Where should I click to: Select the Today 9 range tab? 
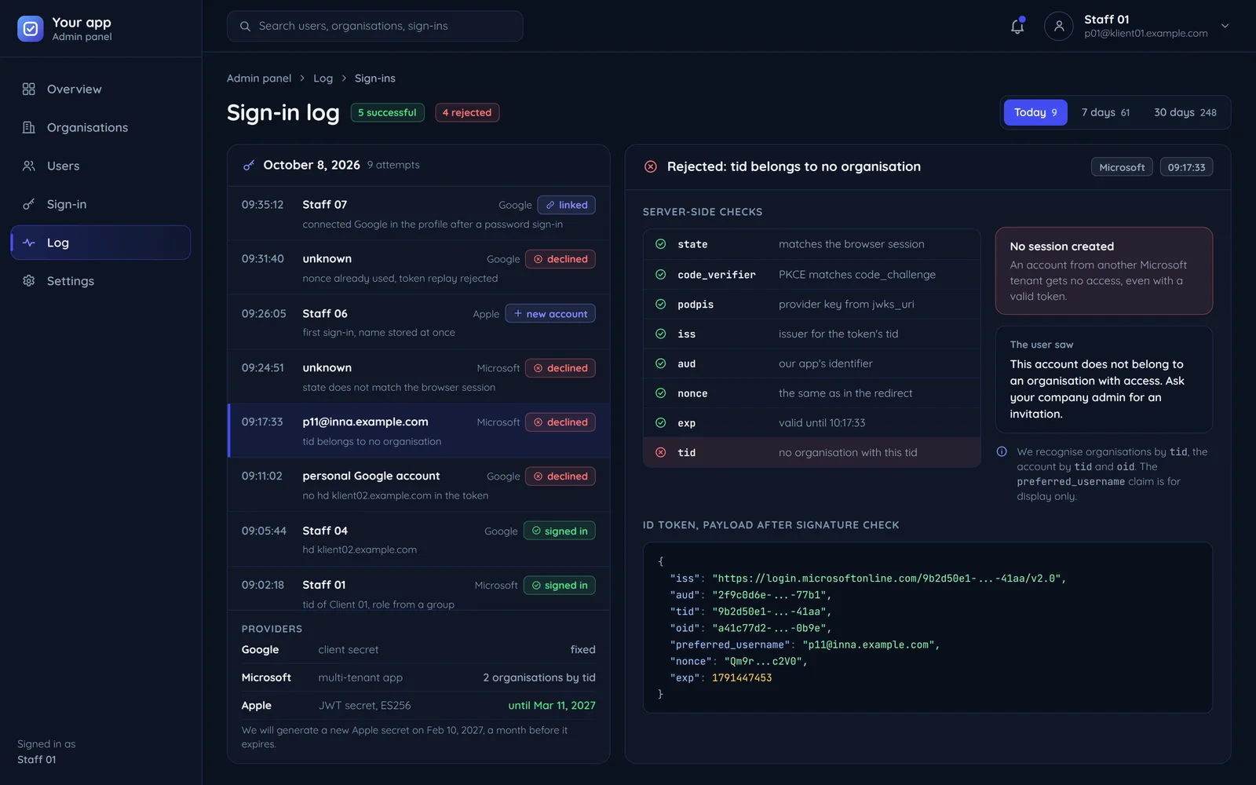point(1035,112)
